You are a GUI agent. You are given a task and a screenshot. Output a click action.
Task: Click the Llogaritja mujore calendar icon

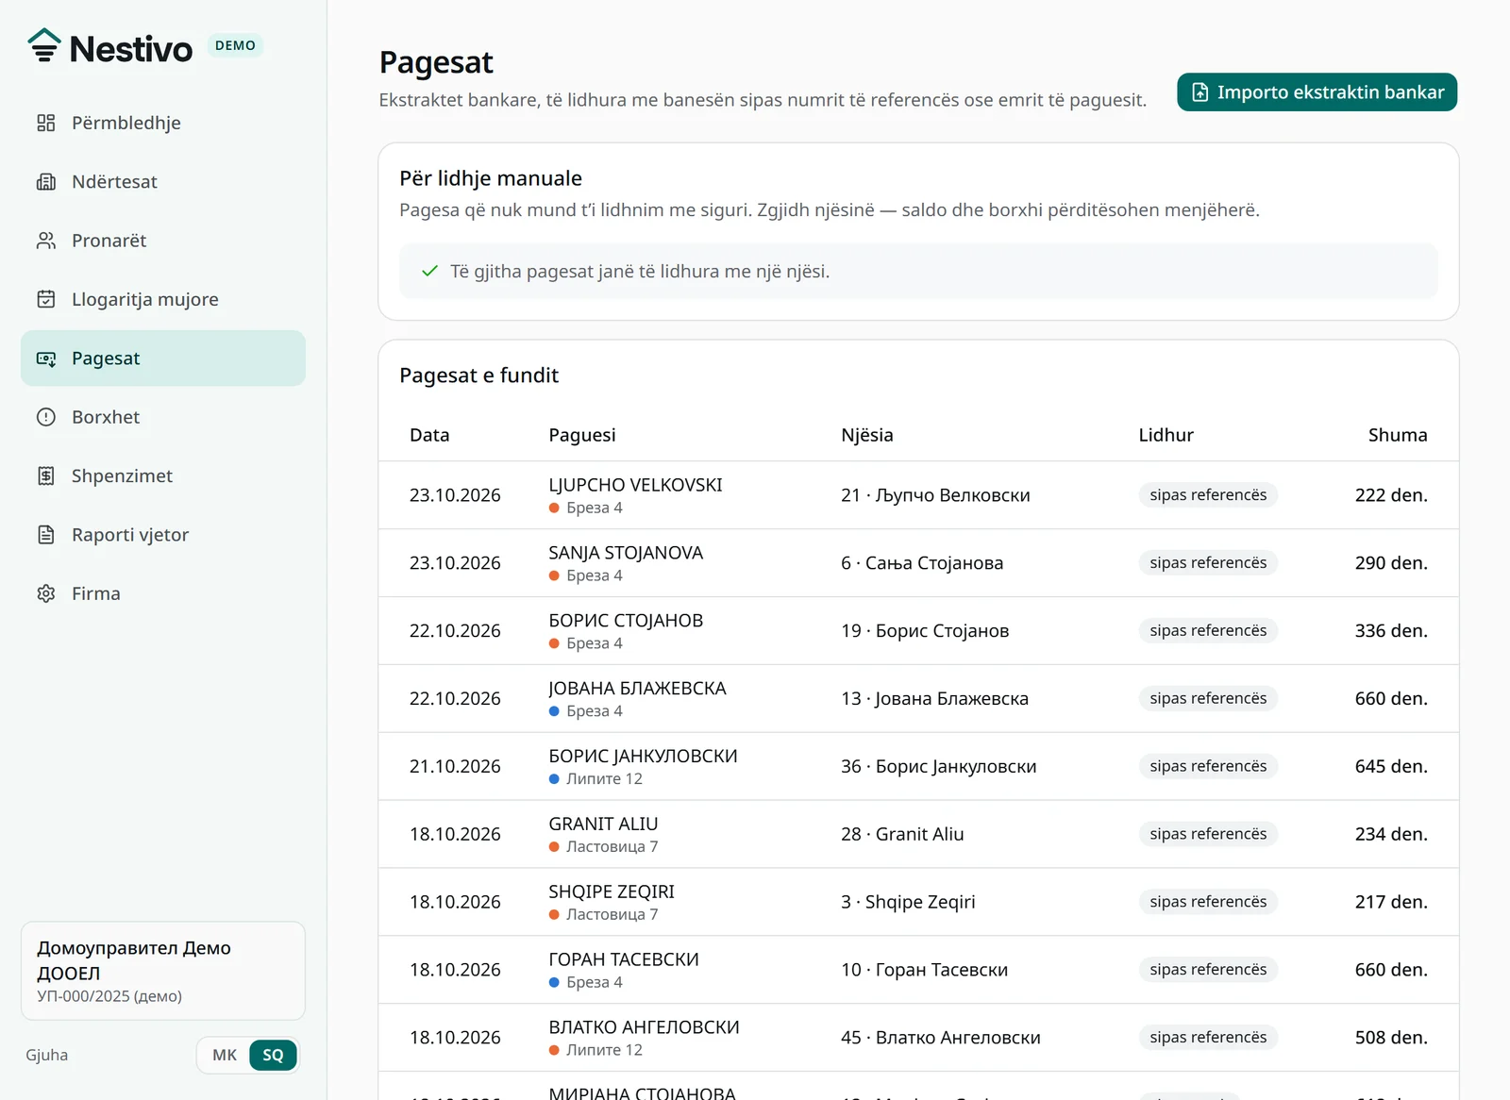pos(46,299)
